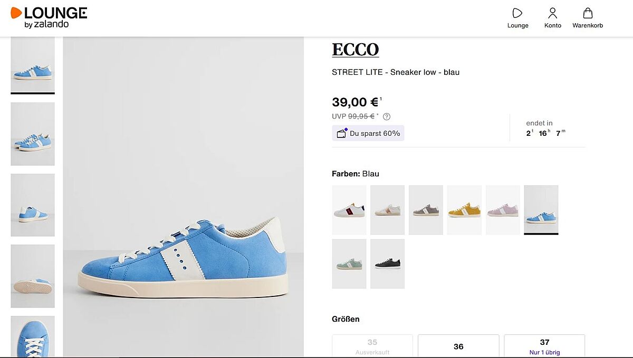Open the Lounge navigation icon

pyautogui.click(x=517, y=14)
